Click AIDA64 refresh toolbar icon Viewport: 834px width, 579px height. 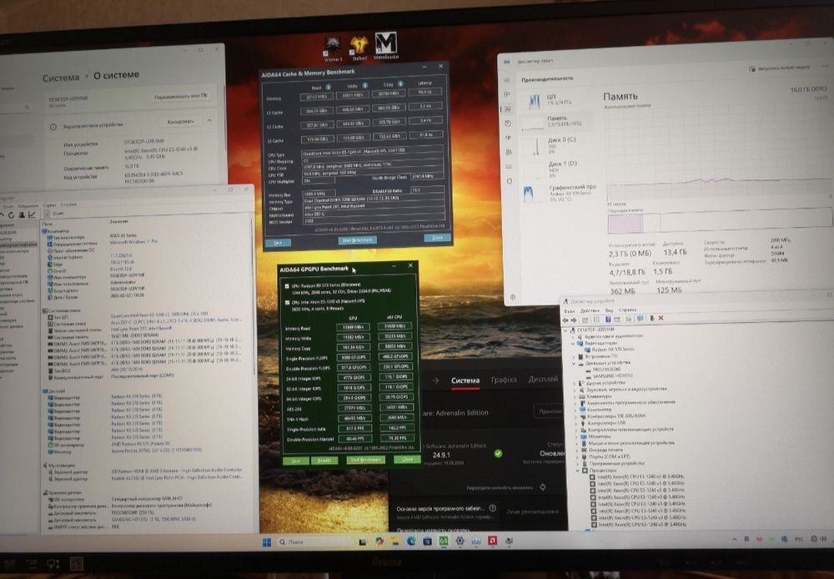pos(11,215)
